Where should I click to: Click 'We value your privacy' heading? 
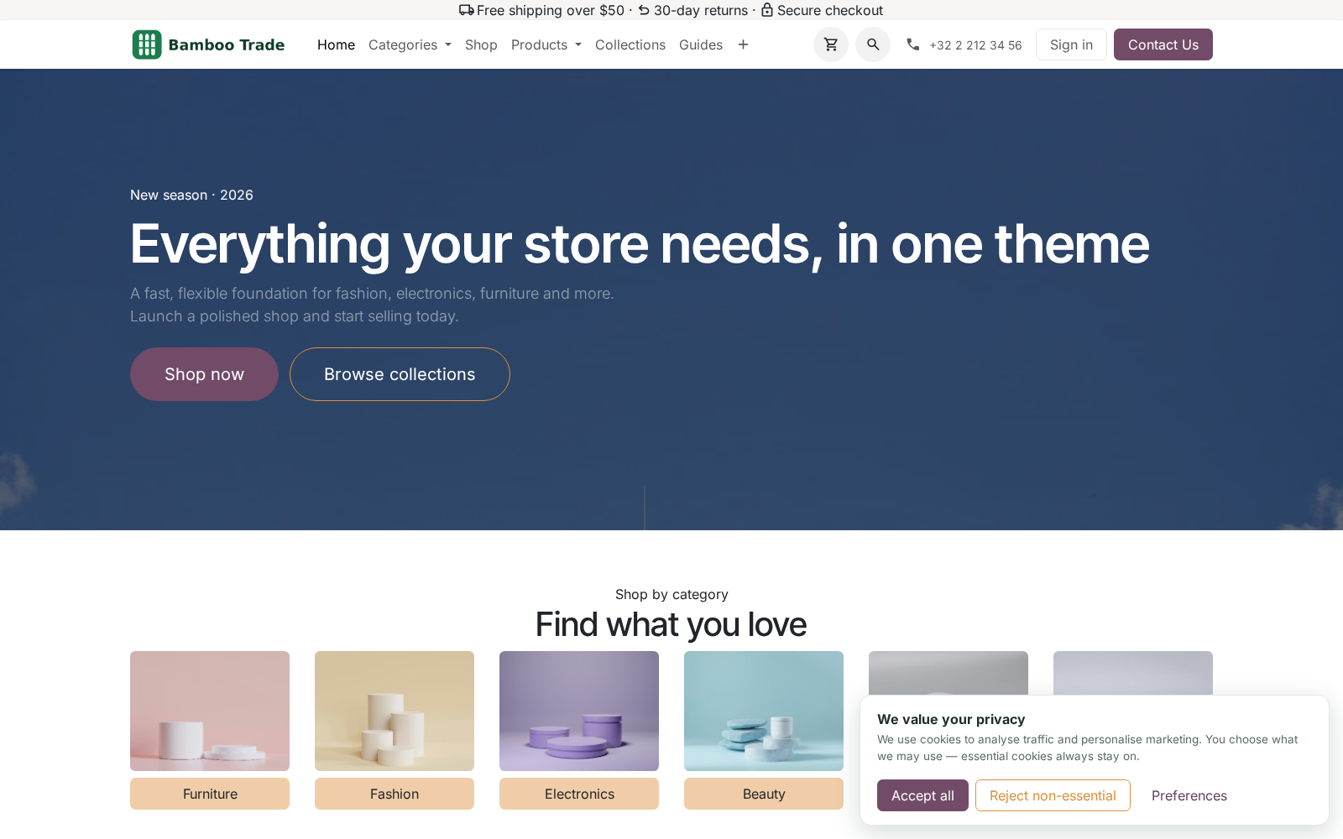951,719
